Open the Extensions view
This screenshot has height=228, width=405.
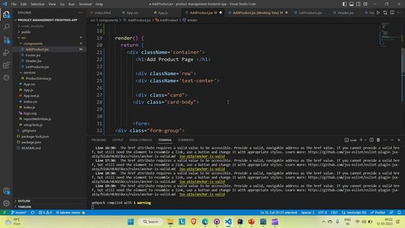(x=6, y=65)
